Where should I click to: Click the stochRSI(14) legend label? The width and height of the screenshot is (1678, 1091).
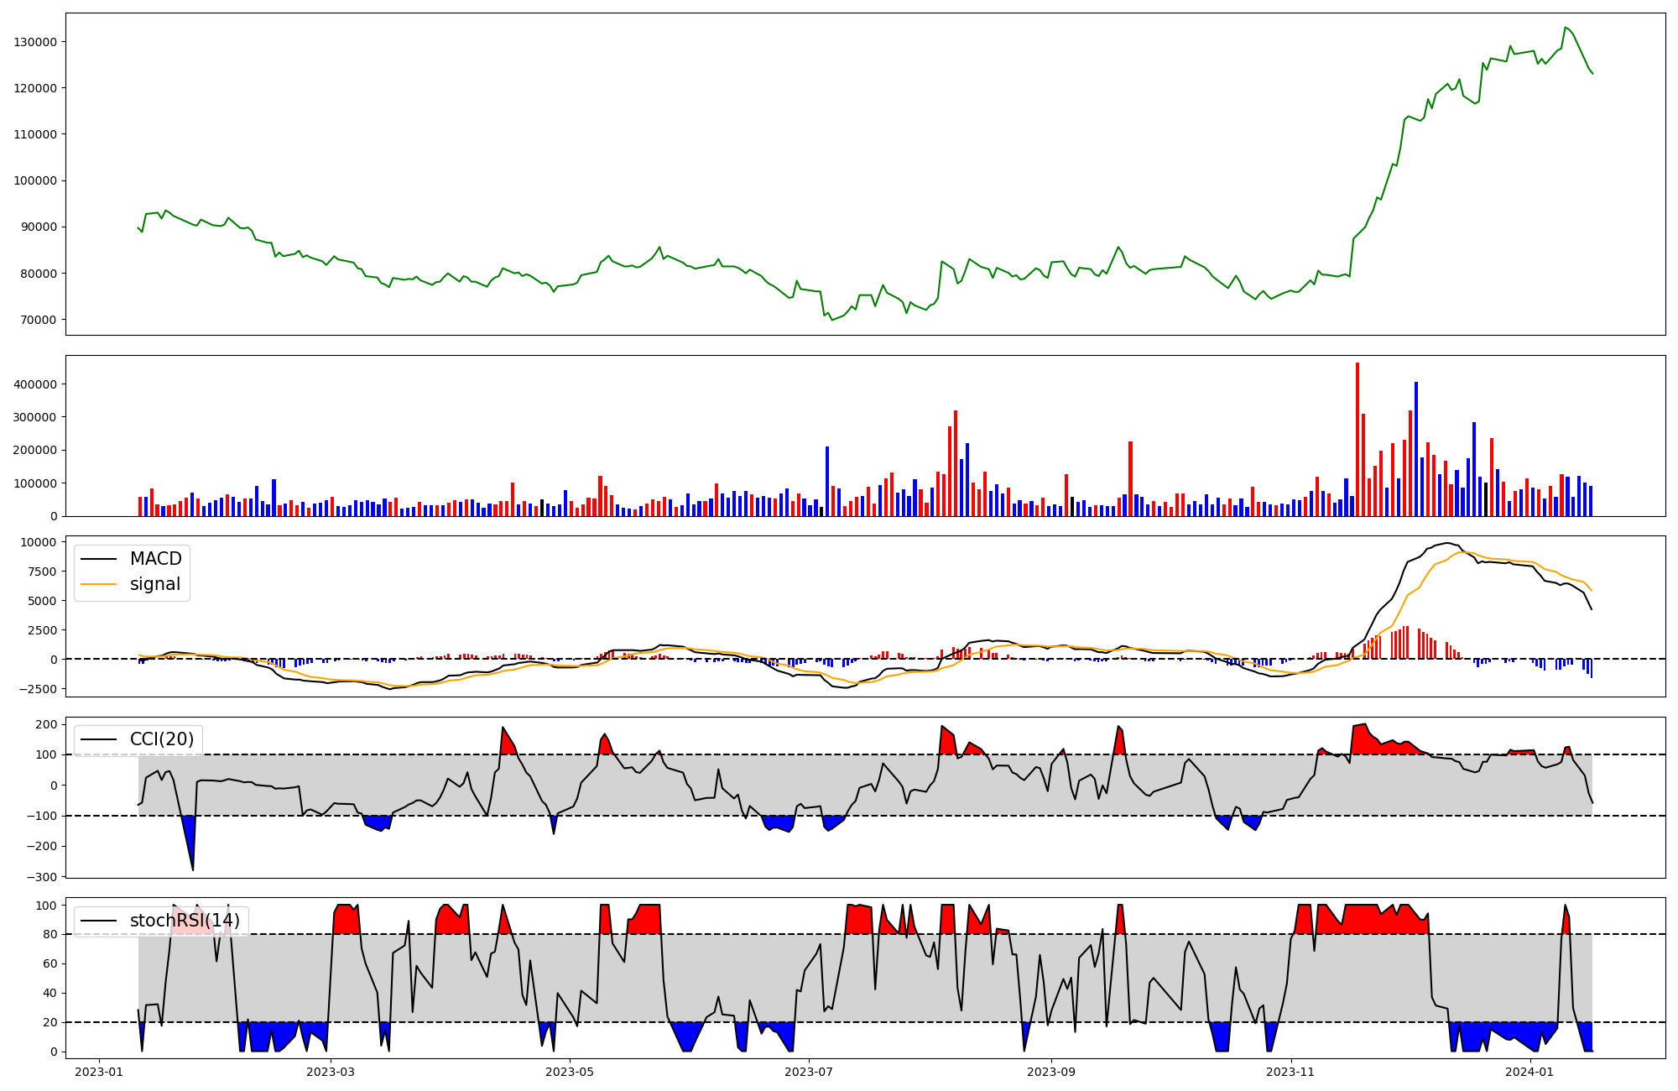pos(185,921)
